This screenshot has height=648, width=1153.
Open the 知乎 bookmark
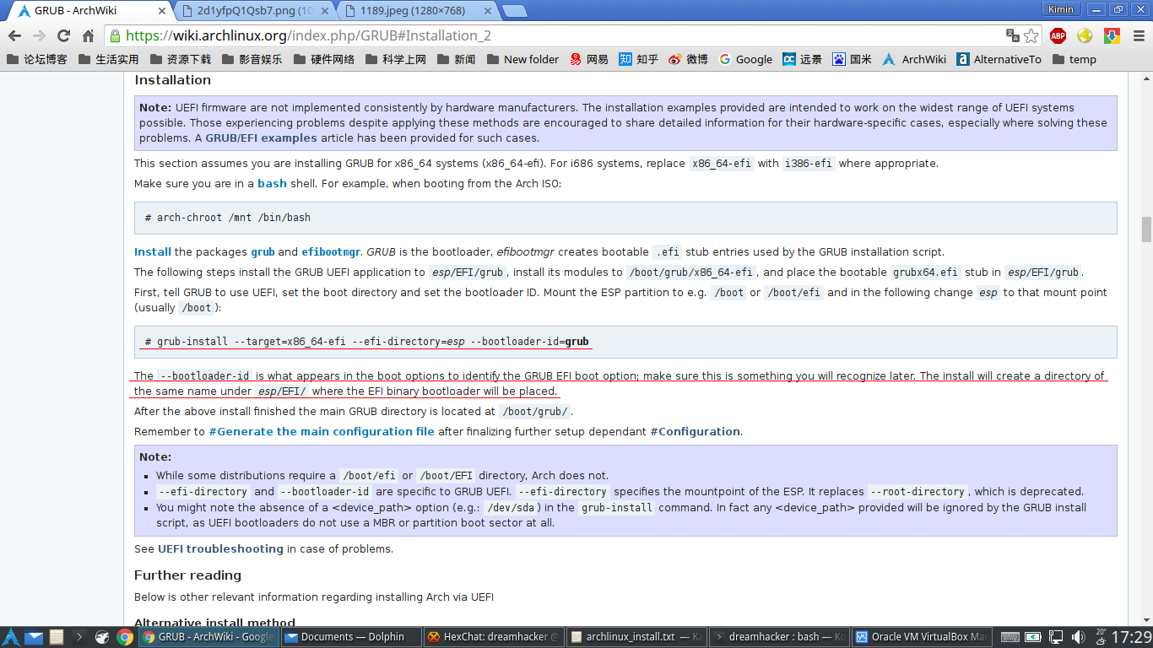639,59
